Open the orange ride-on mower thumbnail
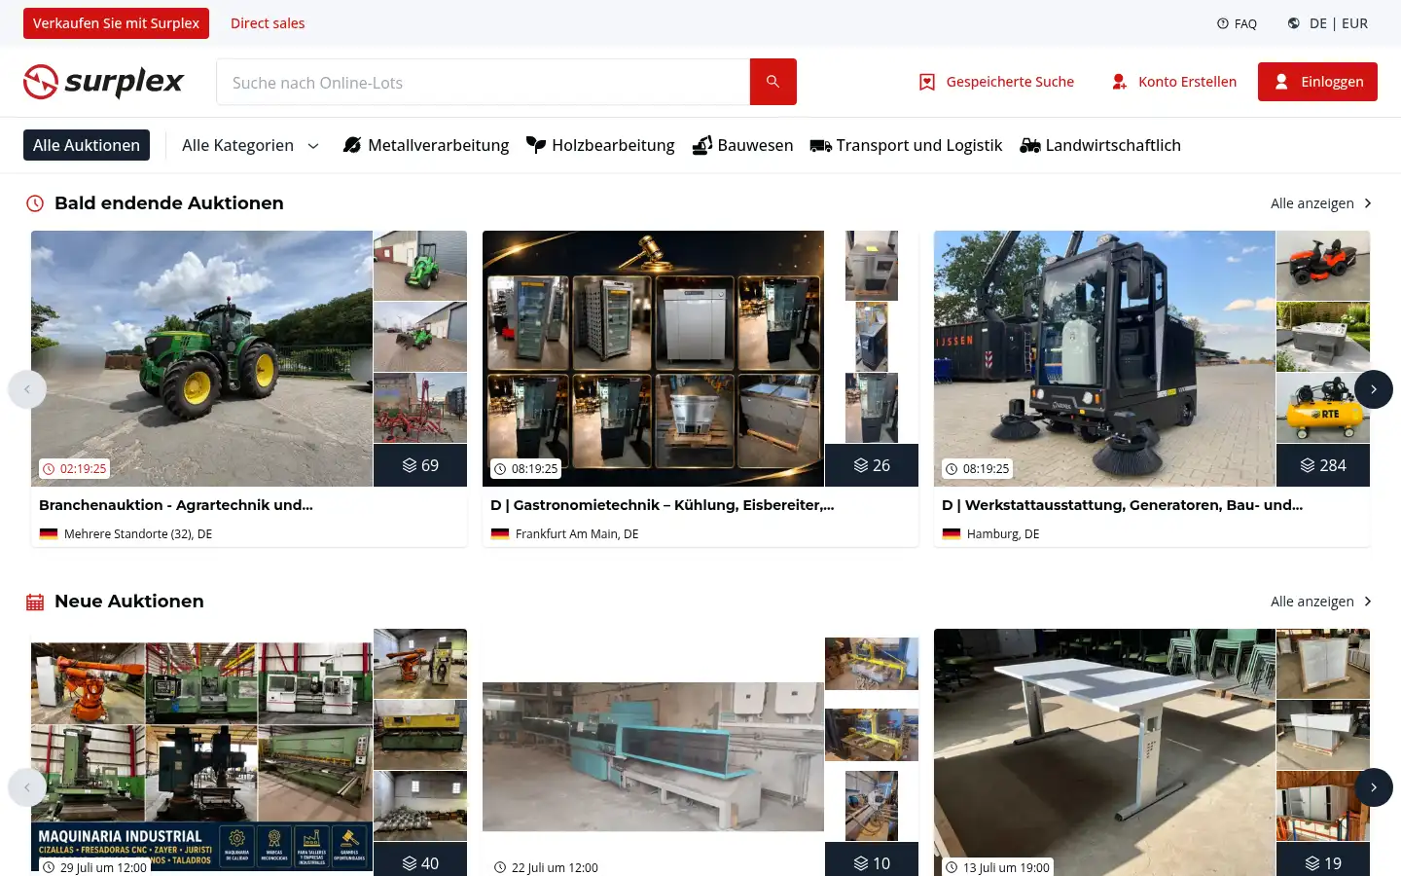Screen dimensions: 1401x876 click(x=1323, y=266)
